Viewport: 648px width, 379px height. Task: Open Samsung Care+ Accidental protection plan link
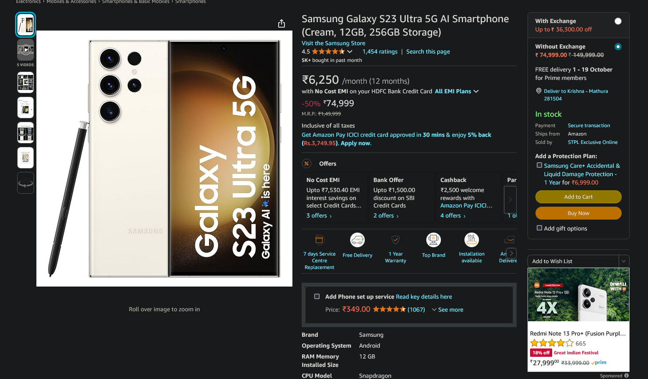[581, 174]
